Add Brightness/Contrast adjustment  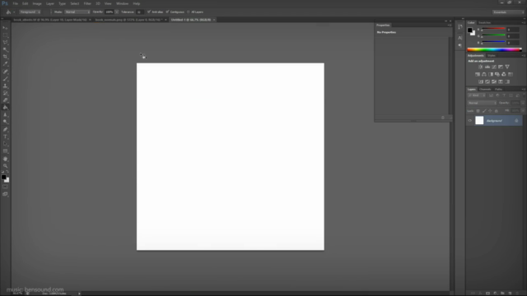click(481, 67)
